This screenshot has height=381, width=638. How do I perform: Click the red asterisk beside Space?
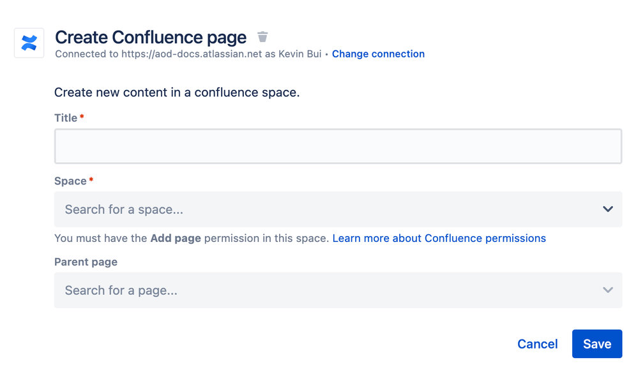pyautogui.click(x=91, y=181)
